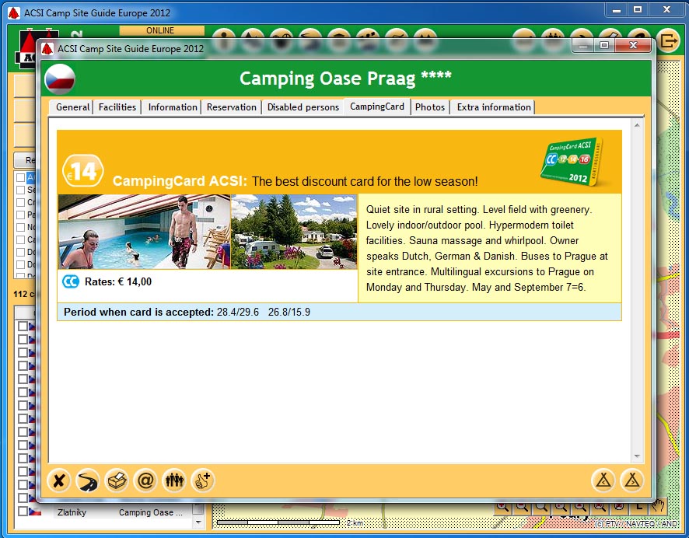
Task: Tick the 'Cr' filter checkbox in main window
Action: (x=21, y=202)
